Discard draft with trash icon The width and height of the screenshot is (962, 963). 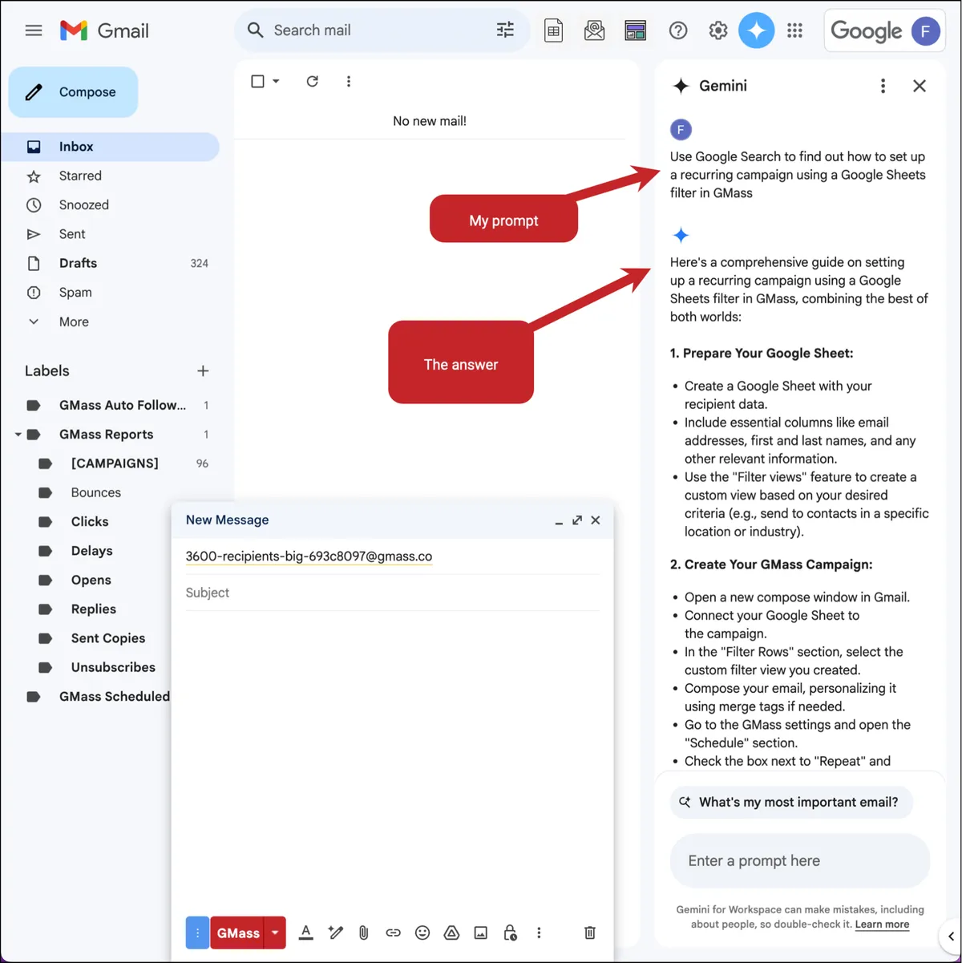[x=589, y=933]
